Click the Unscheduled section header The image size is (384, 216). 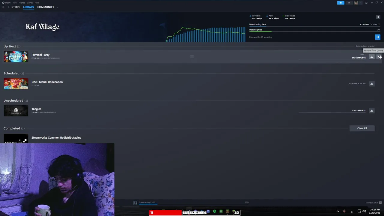click(x=16, y=100)
